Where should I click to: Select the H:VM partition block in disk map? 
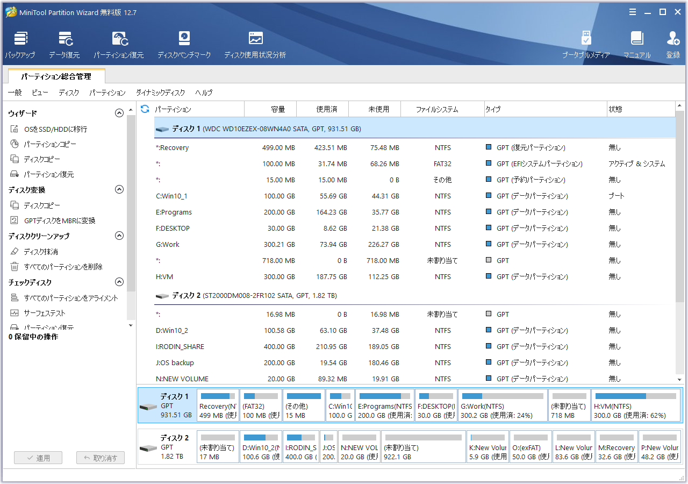point(636,405)
